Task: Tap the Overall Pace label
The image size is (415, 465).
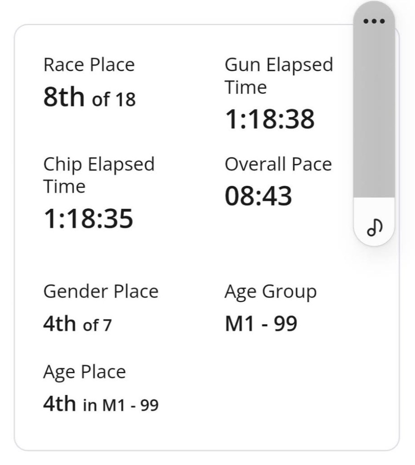Action: (x=278, y=165)
